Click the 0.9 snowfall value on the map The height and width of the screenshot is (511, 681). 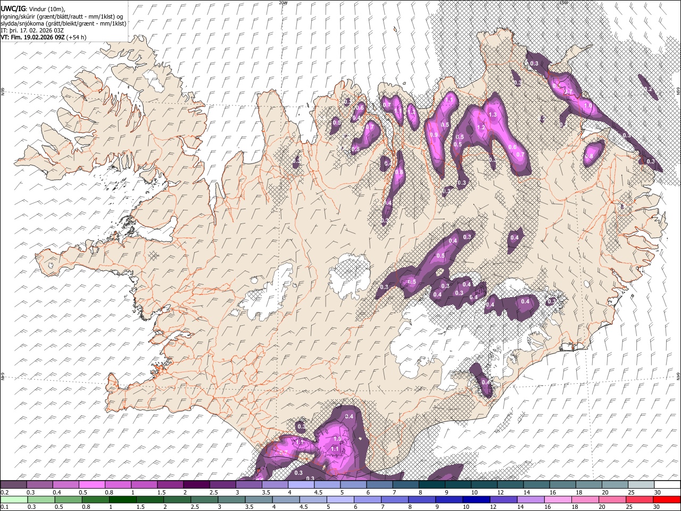(434, 135)
